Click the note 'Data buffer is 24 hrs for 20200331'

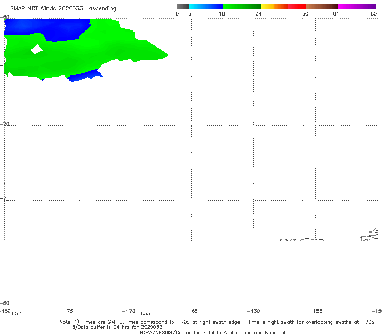[x=119, y=327]
